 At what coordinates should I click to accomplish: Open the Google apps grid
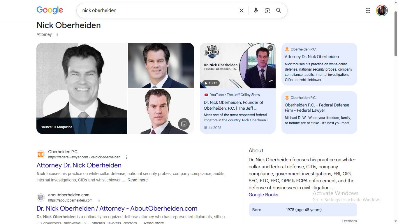368,10
